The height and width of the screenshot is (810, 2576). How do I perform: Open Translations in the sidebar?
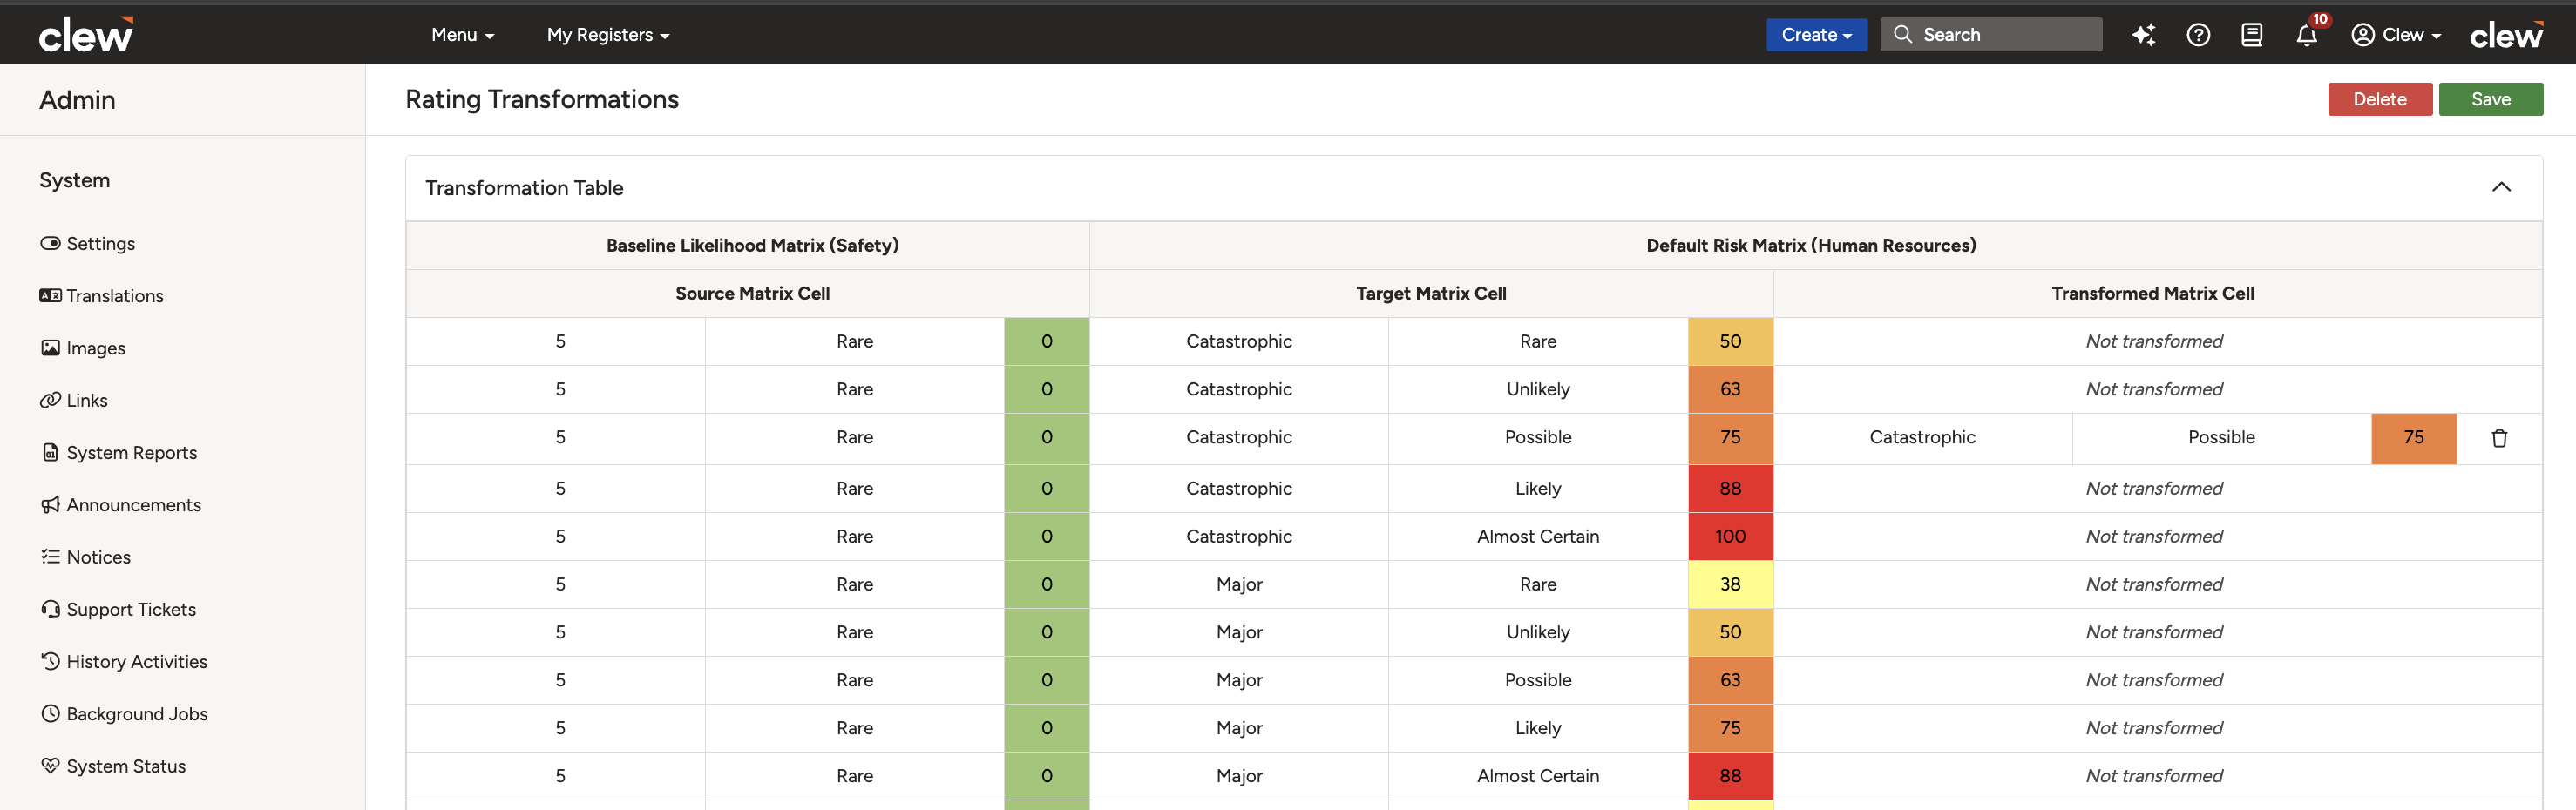click(115, 295)
